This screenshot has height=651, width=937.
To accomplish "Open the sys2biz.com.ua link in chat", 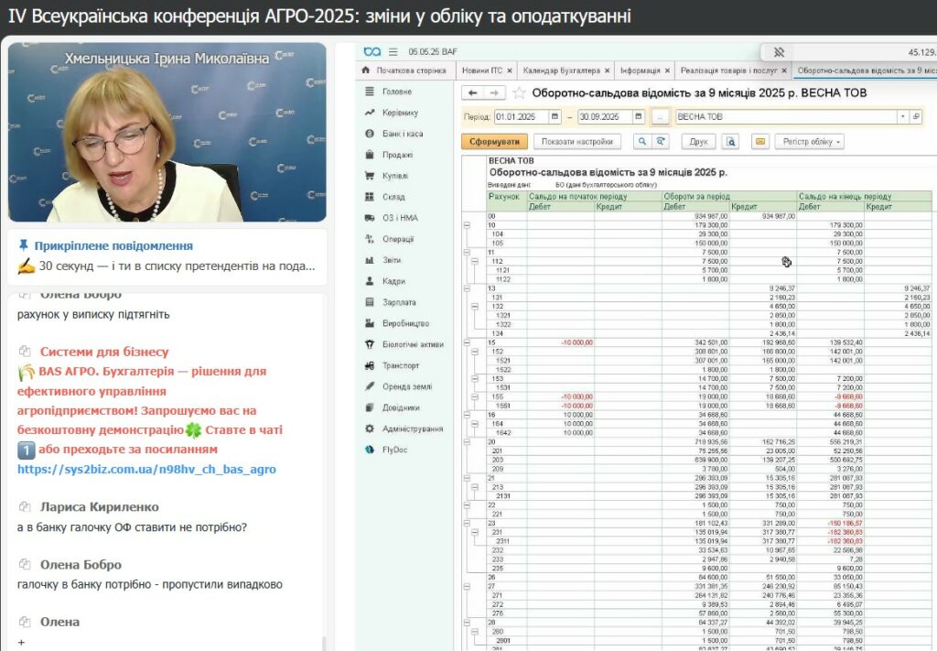I will point(146,470).
